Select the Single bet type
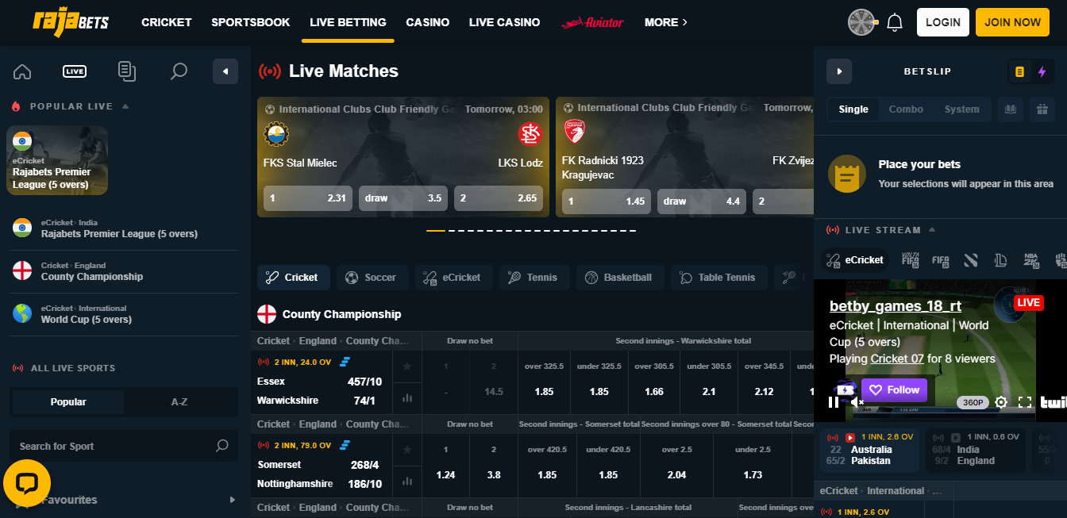 point(853,109)
